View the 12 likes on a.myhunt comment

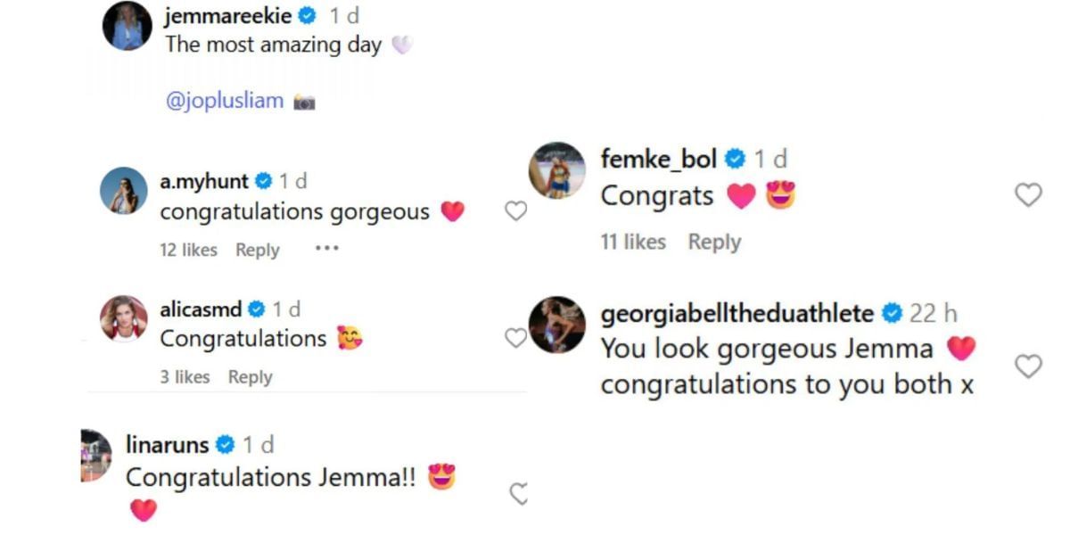pyautogui.click(x=188, y=250)
